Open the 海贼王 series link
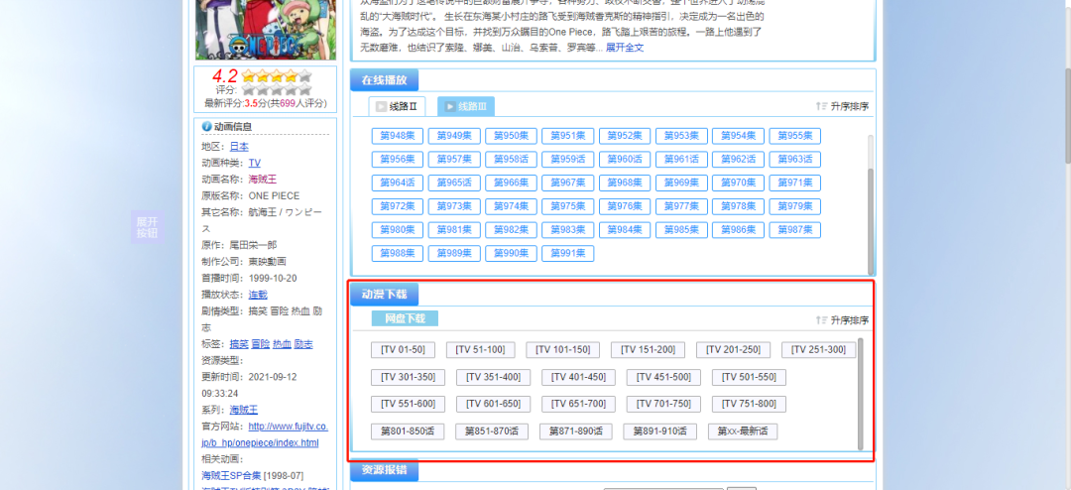The height and width of the screenshot is (490, 1071). click(244, 410)
